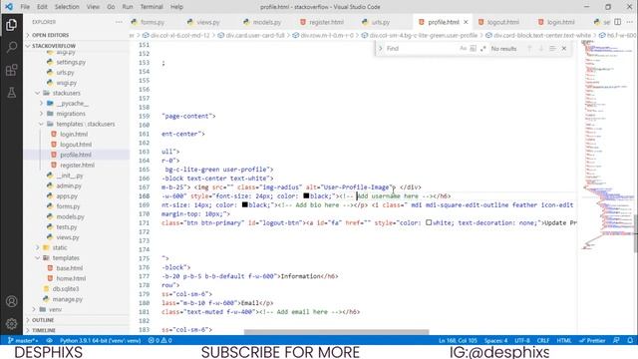Image resolution: width=638 pixels, height=359 pixels.
Task: Switch to the register.html tab
Action: click(326, 22)
